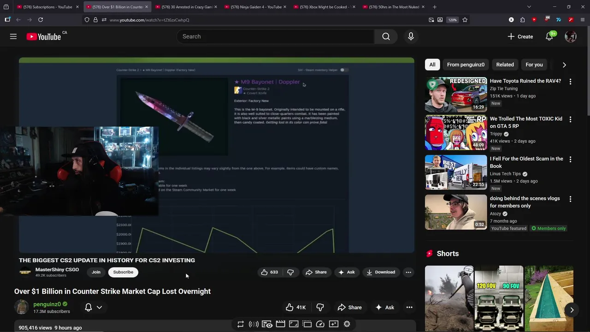Viewport: 590px width, 332px height.
Task: Click the YouTube search input field
Action: point(276,36)
